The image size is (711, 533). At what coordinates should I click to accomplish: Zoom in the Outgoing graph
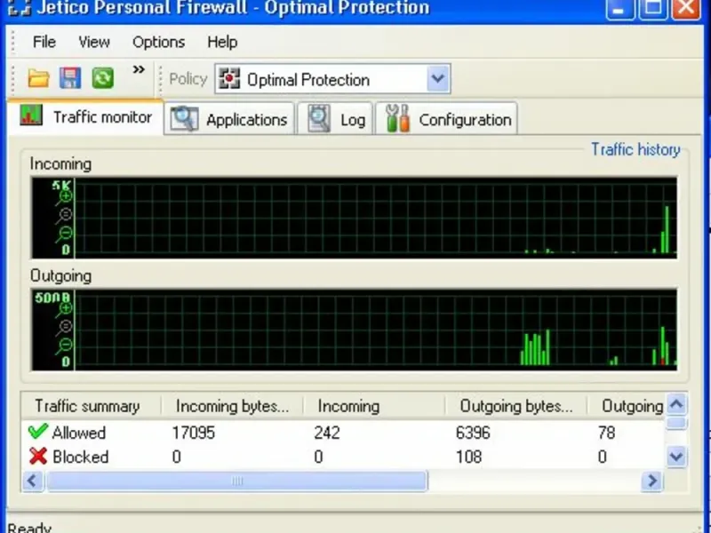coord(64,309)
